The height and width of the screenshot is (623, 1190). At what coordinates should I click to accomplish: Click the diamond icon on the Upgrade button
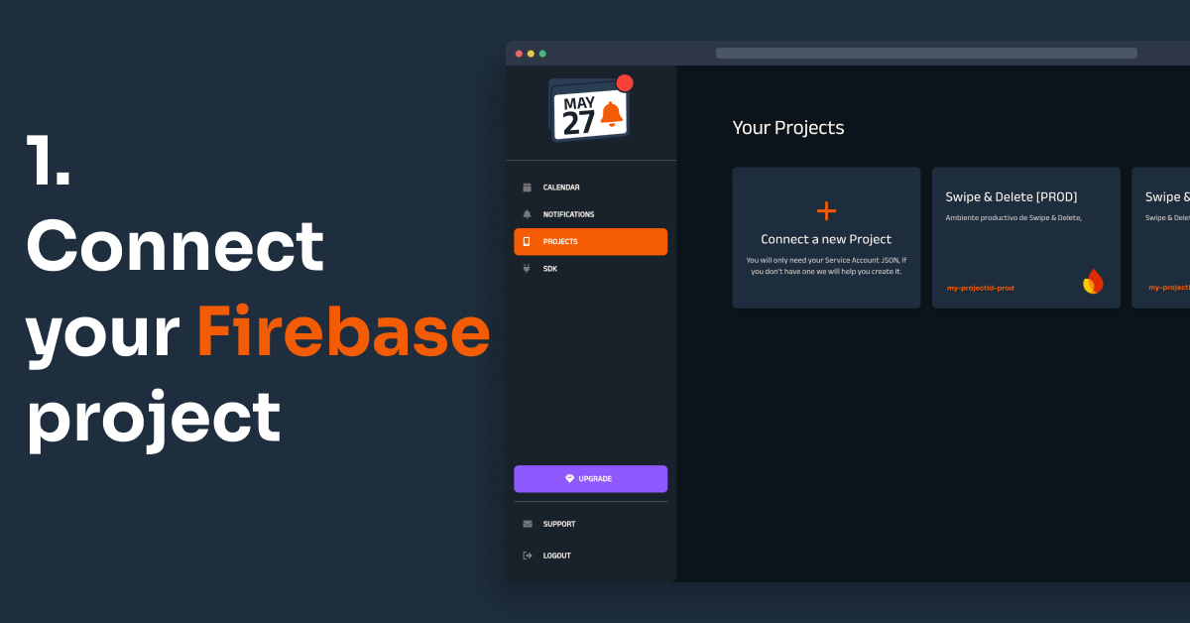tap(567, 479)
